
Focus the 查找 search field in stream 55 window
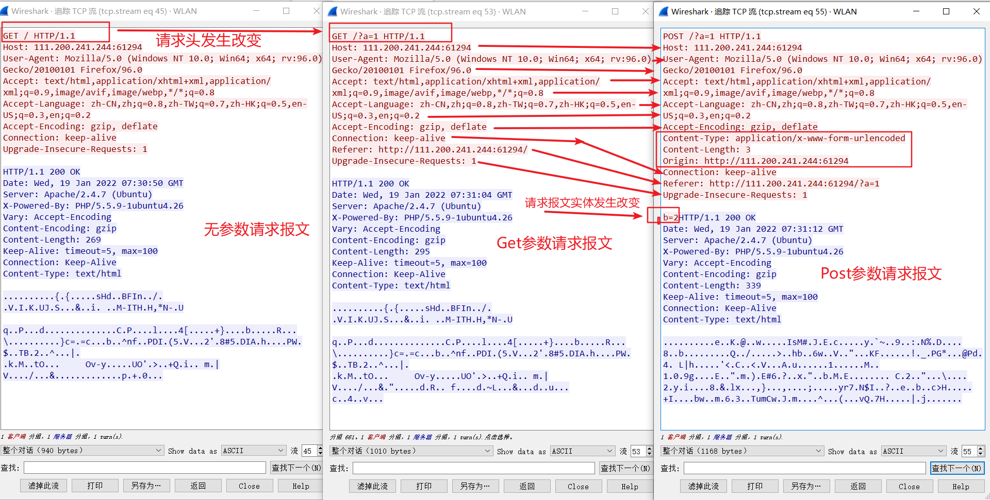(x=805, y=468)
